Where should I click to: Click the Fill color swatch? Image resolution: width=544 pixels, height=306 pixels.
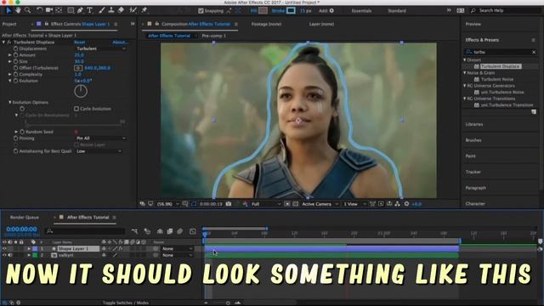click(263, 11)
